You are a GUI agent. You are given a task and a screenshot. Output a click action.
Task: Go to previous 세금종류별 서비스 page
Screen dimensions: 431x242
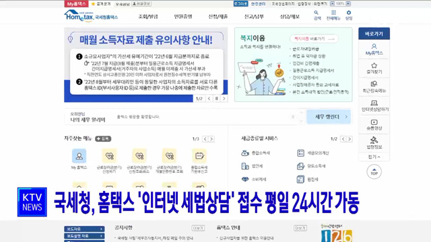tap(343, 139)
